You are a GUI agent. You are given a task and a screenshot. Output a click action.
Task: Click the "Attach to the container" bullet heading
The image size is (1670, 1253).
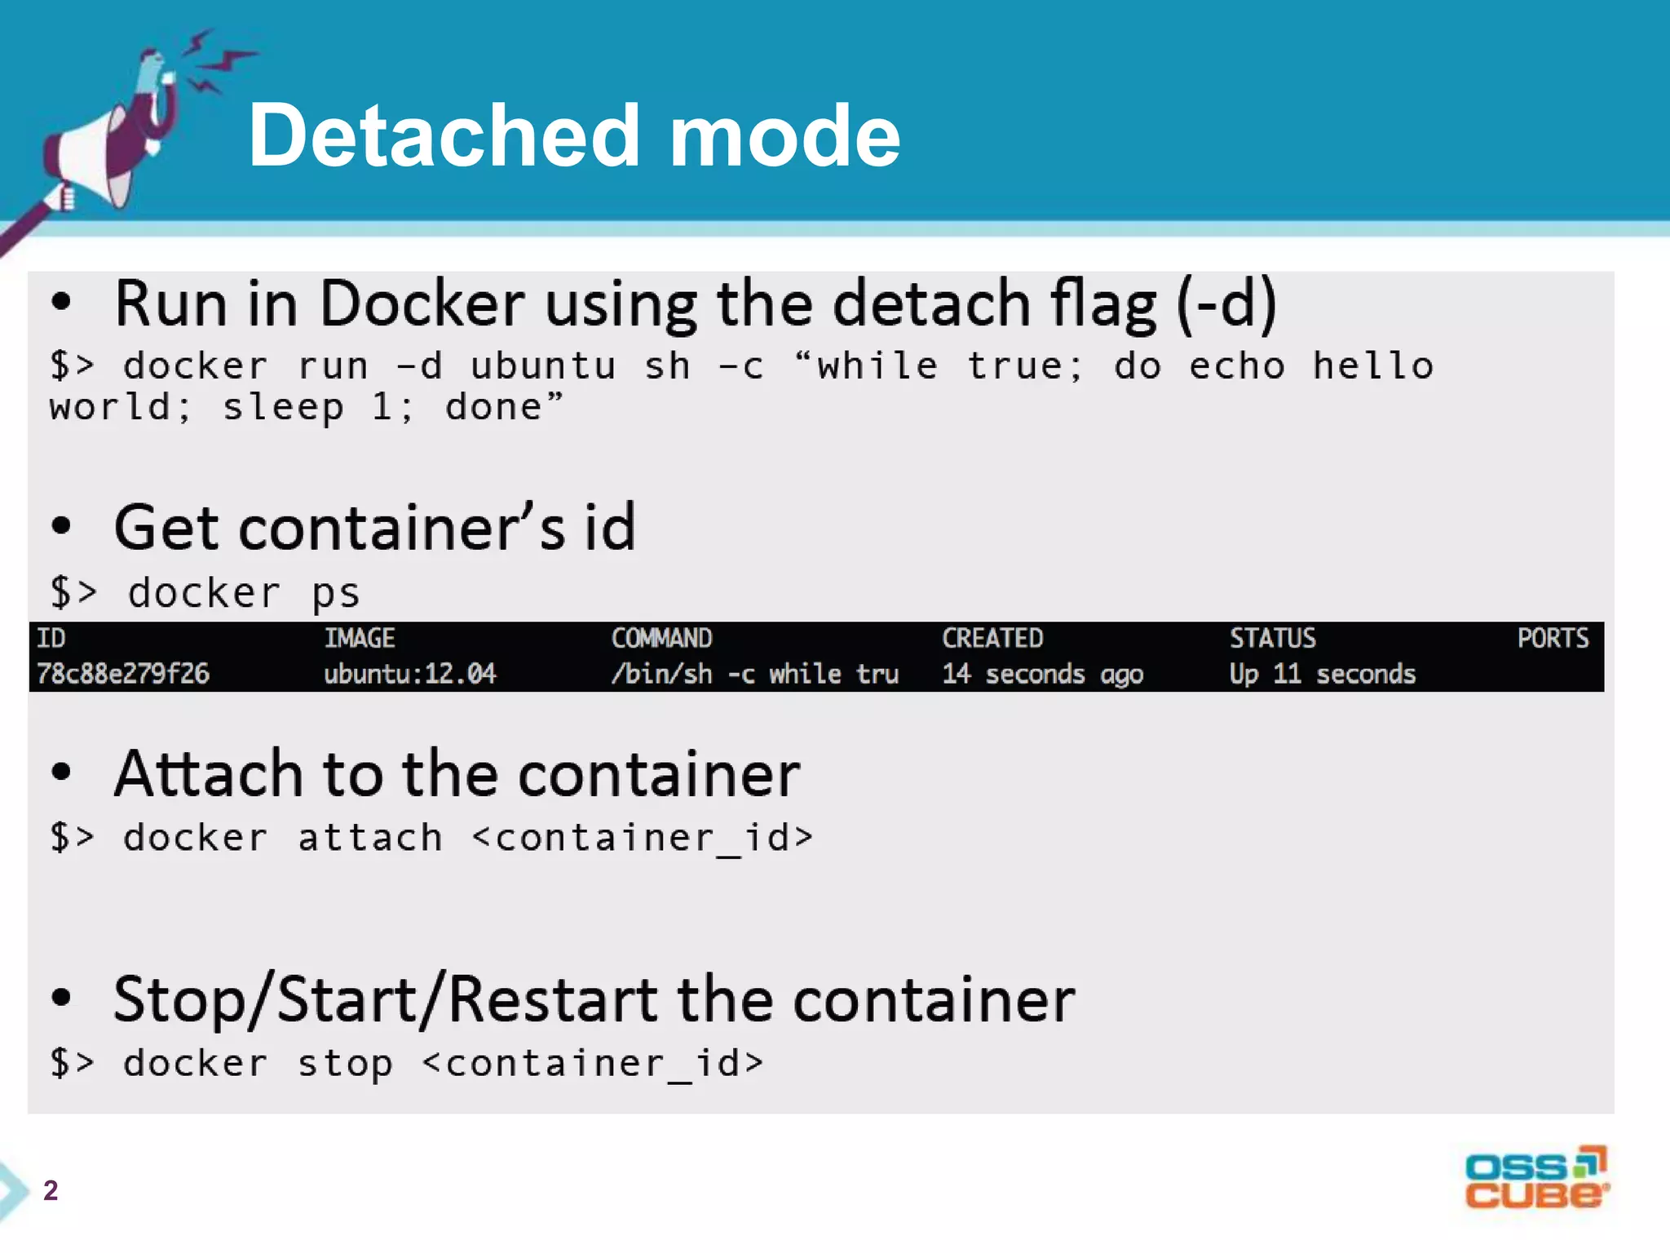coord(457,773)
